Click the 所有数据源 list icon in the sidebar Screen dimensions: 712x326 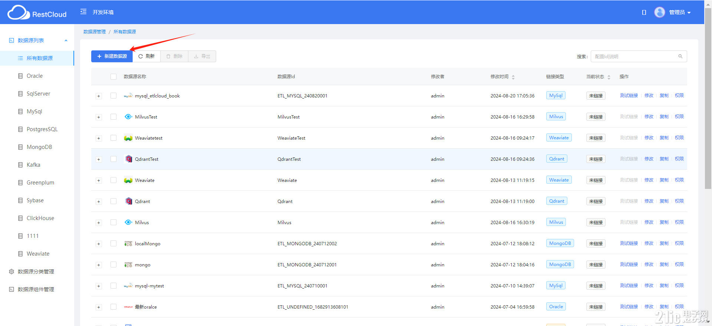[20, 58]
